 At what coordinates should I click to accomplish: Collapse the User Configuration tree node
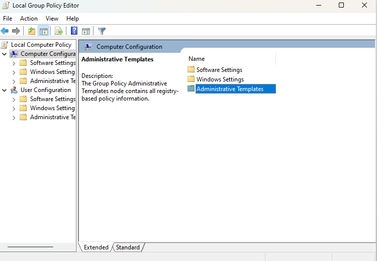click(5, 90)
